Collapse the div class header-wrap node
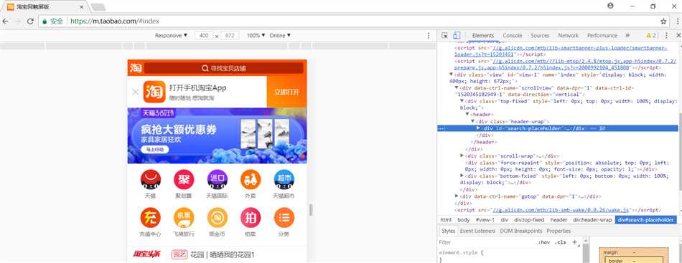 point(473,122)
